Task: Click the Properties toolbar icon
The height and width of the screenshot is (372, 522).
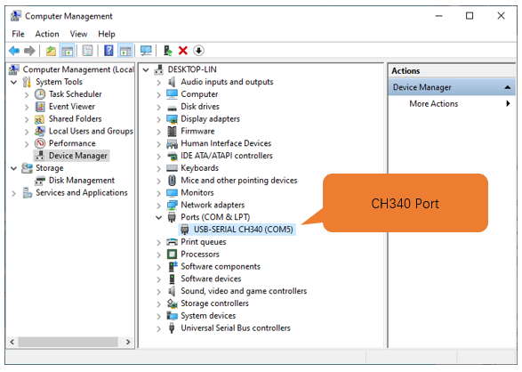Action: pos(87,51)
